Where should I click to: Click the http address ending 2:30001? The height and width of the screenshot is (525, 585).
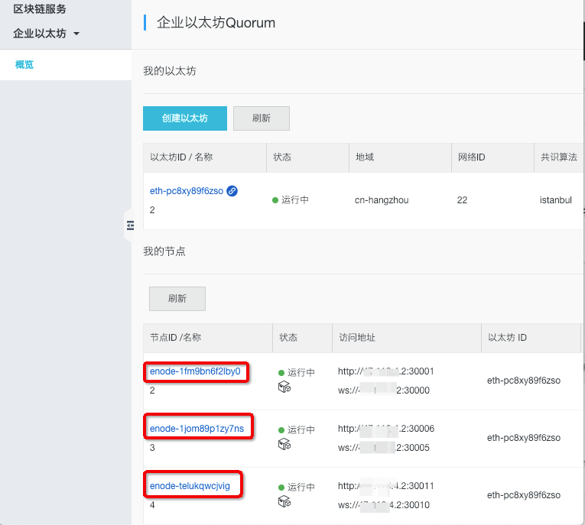point(385,371)
